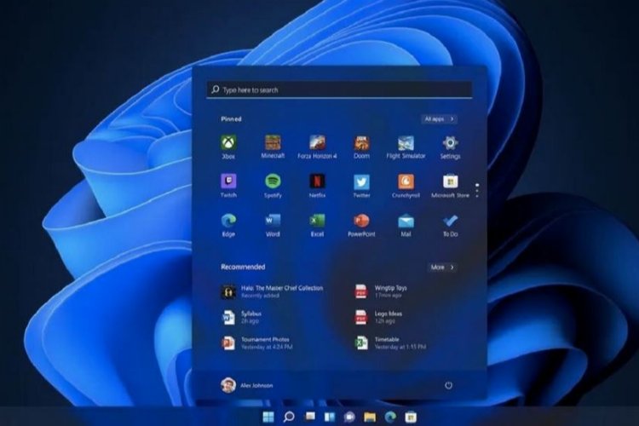The width and height of the screenshot is (639, 426).
Task: Click the Type here to search box
Action: [339, 89]
